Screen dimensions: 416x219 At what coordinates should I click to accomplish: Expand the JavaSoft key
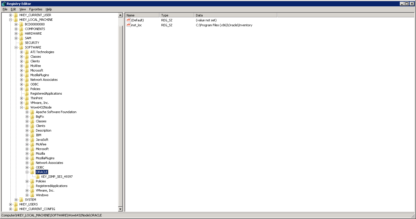click(x=27, y=140)
